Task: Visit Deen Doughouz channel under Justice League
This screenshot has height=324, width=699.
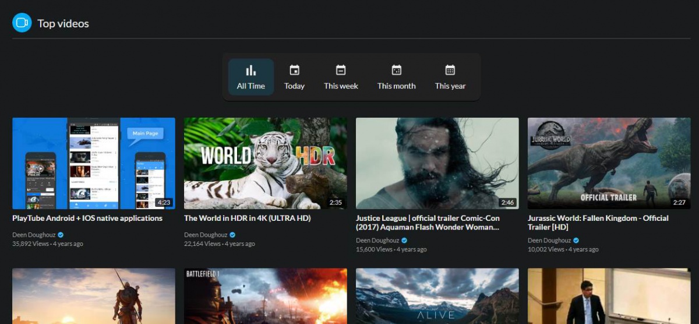Action: tap(376, 241)
